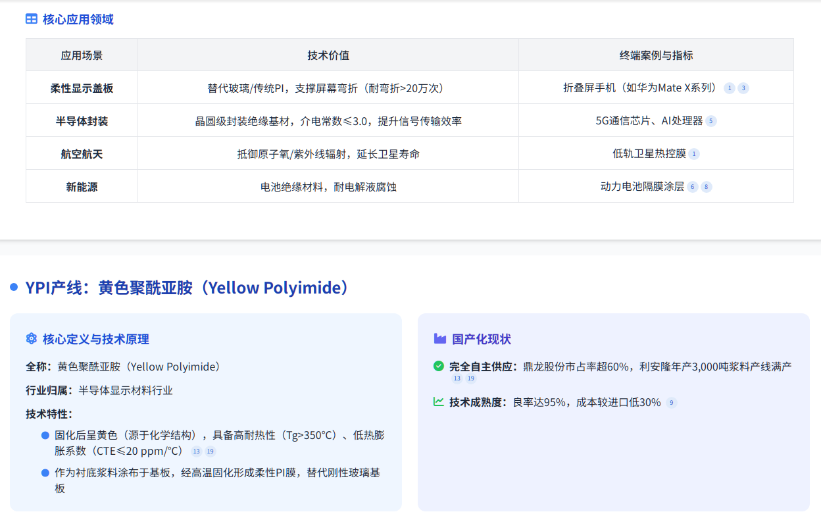Click the blue dot before the YPI产线 heading
The width and height of the screenshot is (821, 516).
click(14, 288)
